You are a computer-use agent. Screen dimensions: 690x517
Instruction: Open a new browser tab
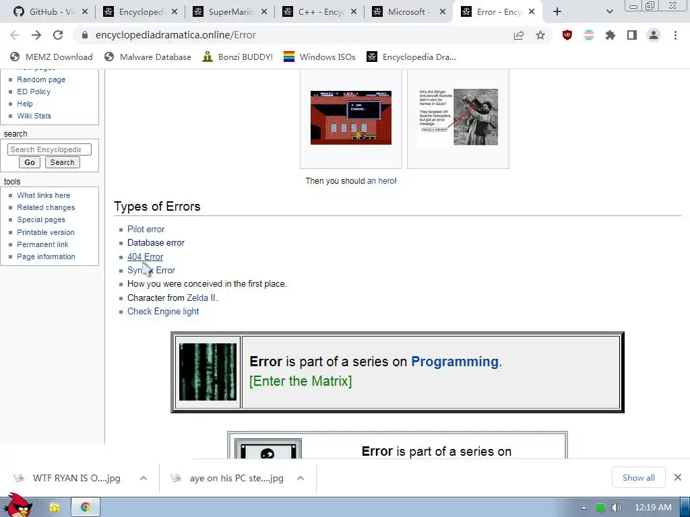(x=557, y=12)
